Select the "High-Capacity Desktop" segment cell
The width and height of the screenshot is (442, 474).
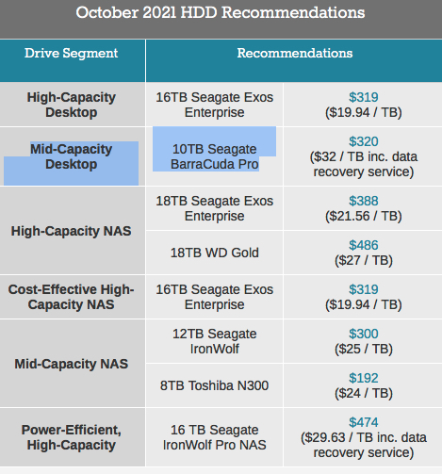pos(72,105)
